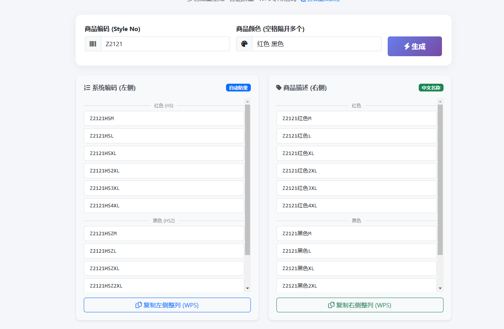Select the Z2121HSM code entry
This screenshot has height=329, width=504.
pos(164,118)
